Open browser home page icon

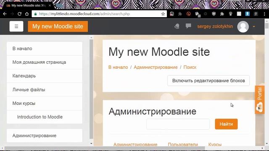[x=27, y=14]
